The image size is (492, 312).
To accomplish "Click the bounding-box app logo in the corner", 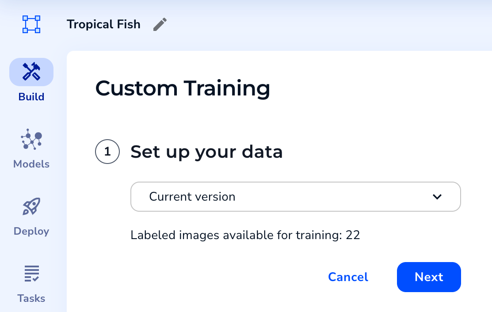I will click(x=31, y=24).
